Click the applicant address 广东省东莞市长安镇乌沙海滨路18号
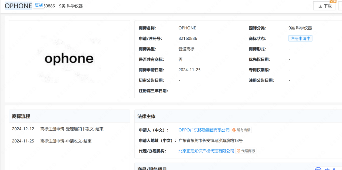 tap(211, 141)
